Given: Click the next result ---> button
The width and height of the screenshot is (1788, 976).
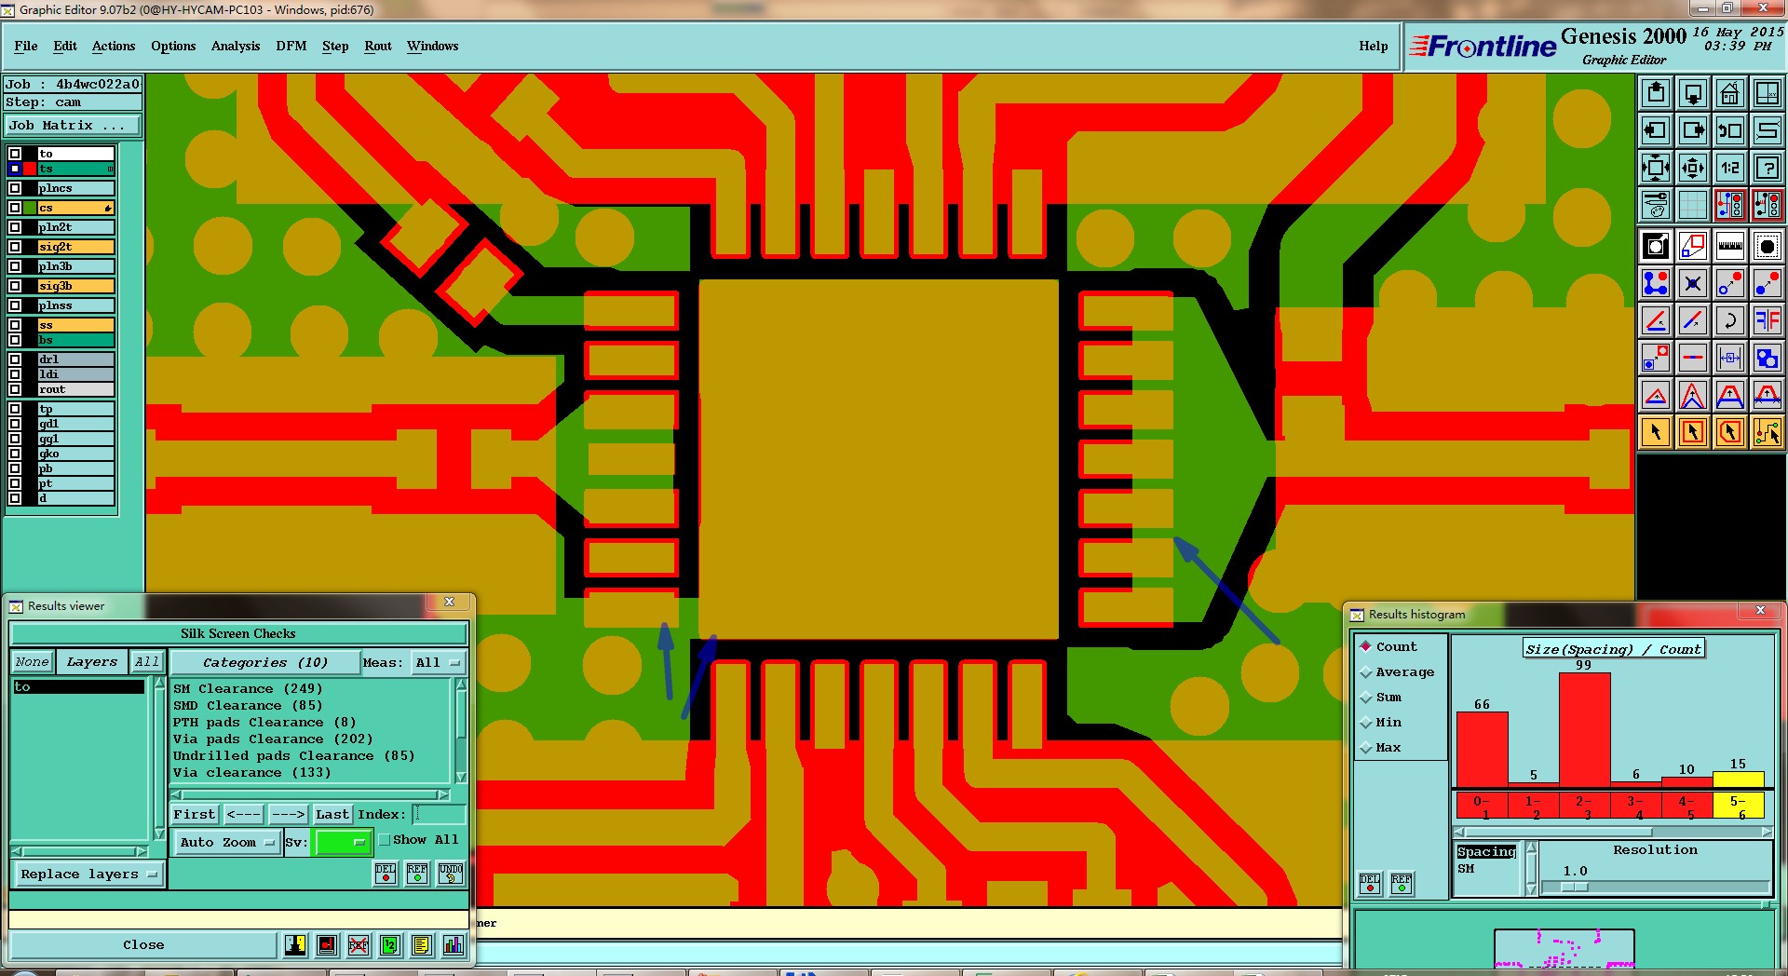Looking at the screenshot, I should coord(288,815).
